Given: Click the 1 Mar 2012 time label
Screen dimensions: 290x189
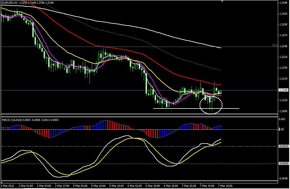Looking at the screenshot, I should 8,186.
